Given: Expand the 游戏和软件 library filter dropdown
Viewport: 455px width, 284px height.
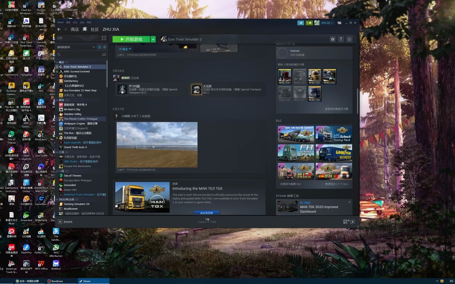Looking at the screenshot, I should 93,47.
